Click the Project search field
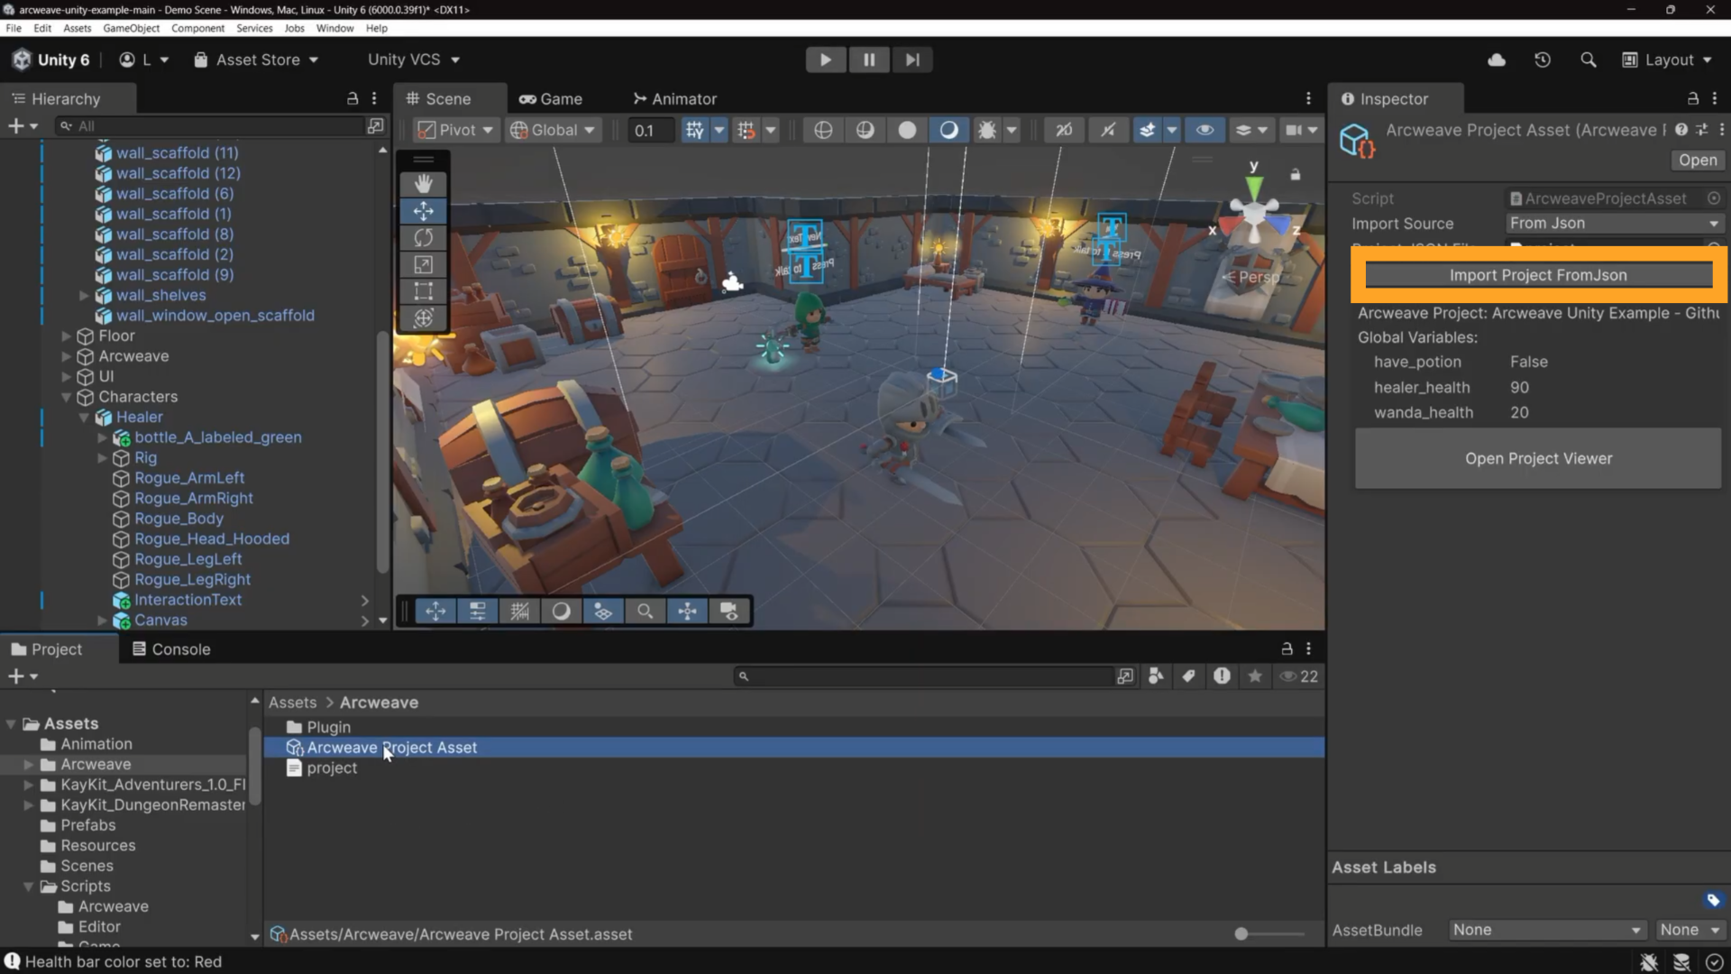Screen dimensions: 1731x974 click(x=924, y=675)
